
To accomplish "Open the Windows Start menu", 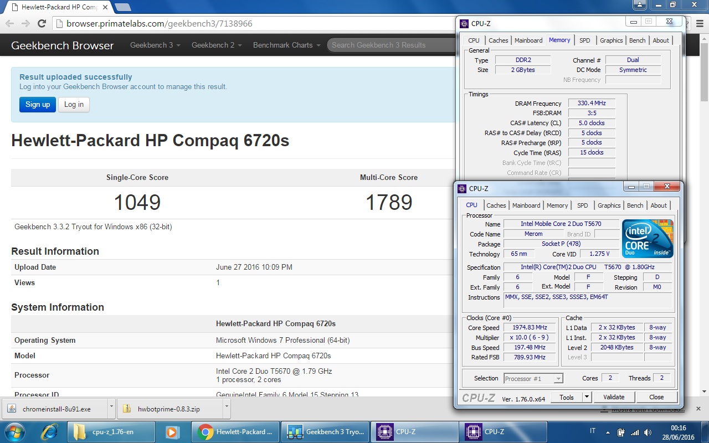I will tap(15, 431).
